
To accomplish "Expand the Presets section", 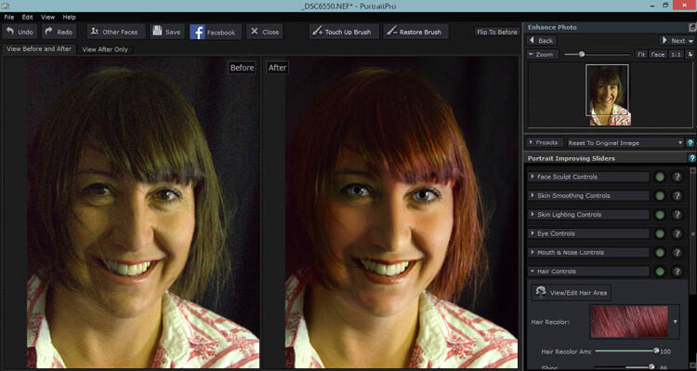I will click(x=545, y=143).
